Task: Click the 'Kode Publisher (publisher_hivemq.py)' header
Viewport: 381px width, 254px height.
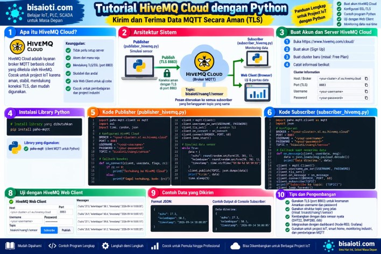Action: click(x=175, y=112)
